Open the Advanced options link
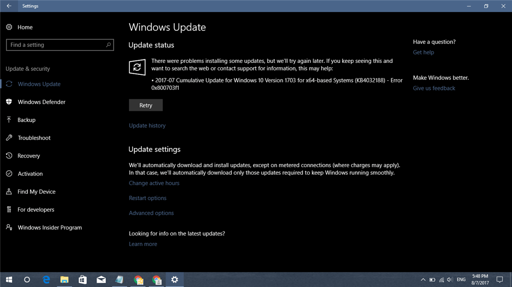Screen dimensions: 512x287 (x=151, y=213)
